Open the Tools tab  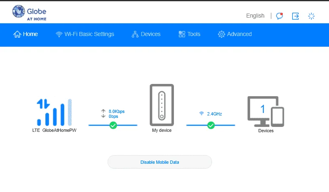click(189, 34)
